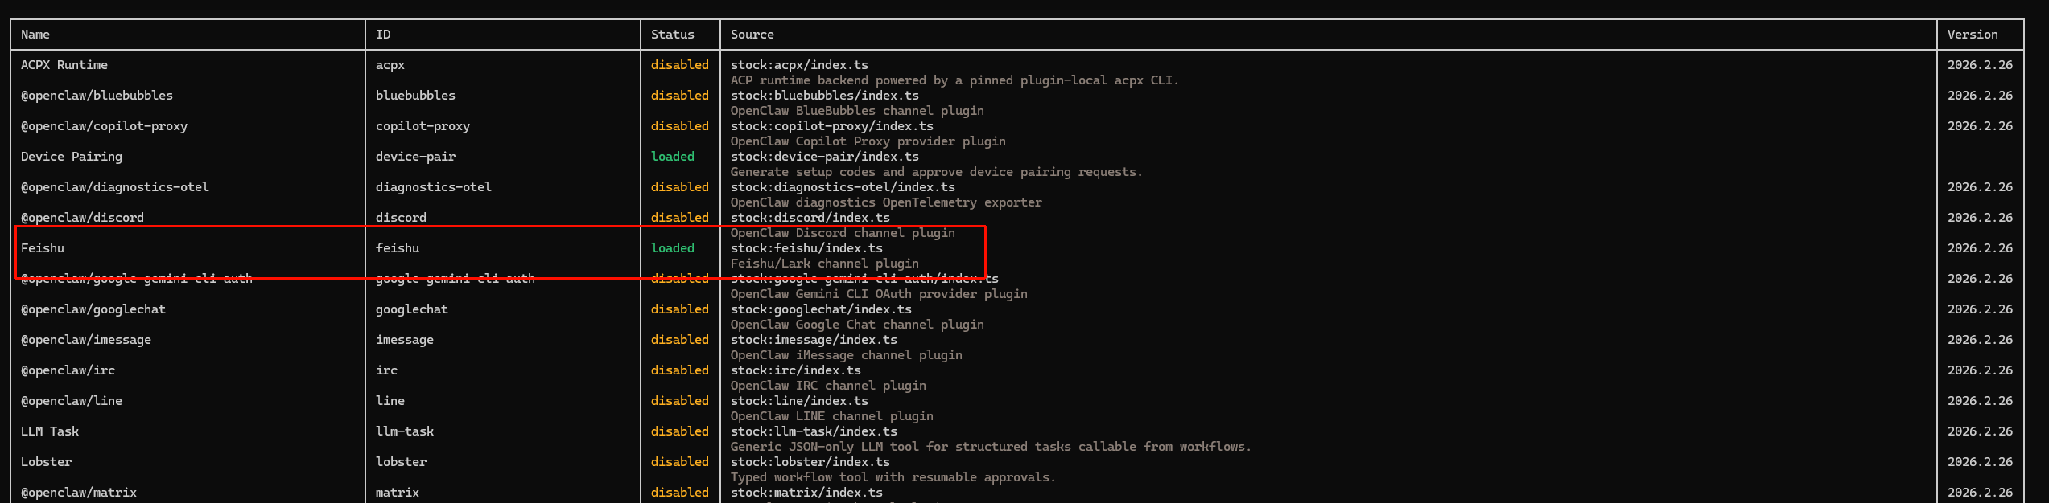The image size is (2049, 503).
Task: Click the loaded status in Feishu row
Action: pyautogui.click(x=672, y=248)
